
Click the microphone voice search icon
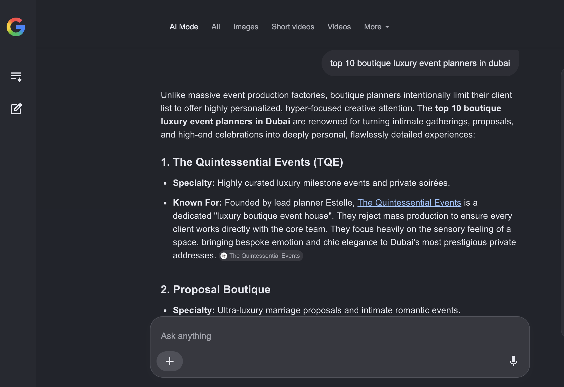[x=513, y=361]
